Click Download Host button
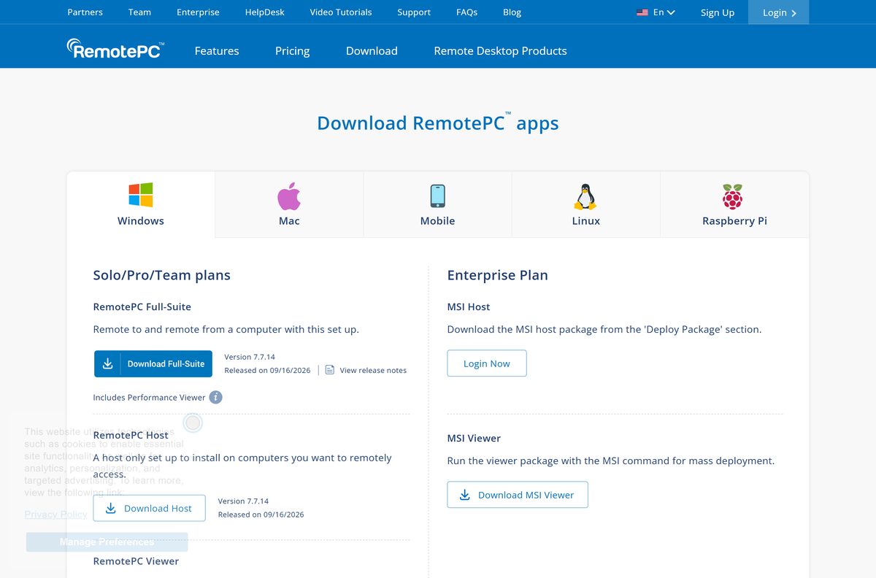This screenshot has width=876, height=578. (x=149, y=508)
